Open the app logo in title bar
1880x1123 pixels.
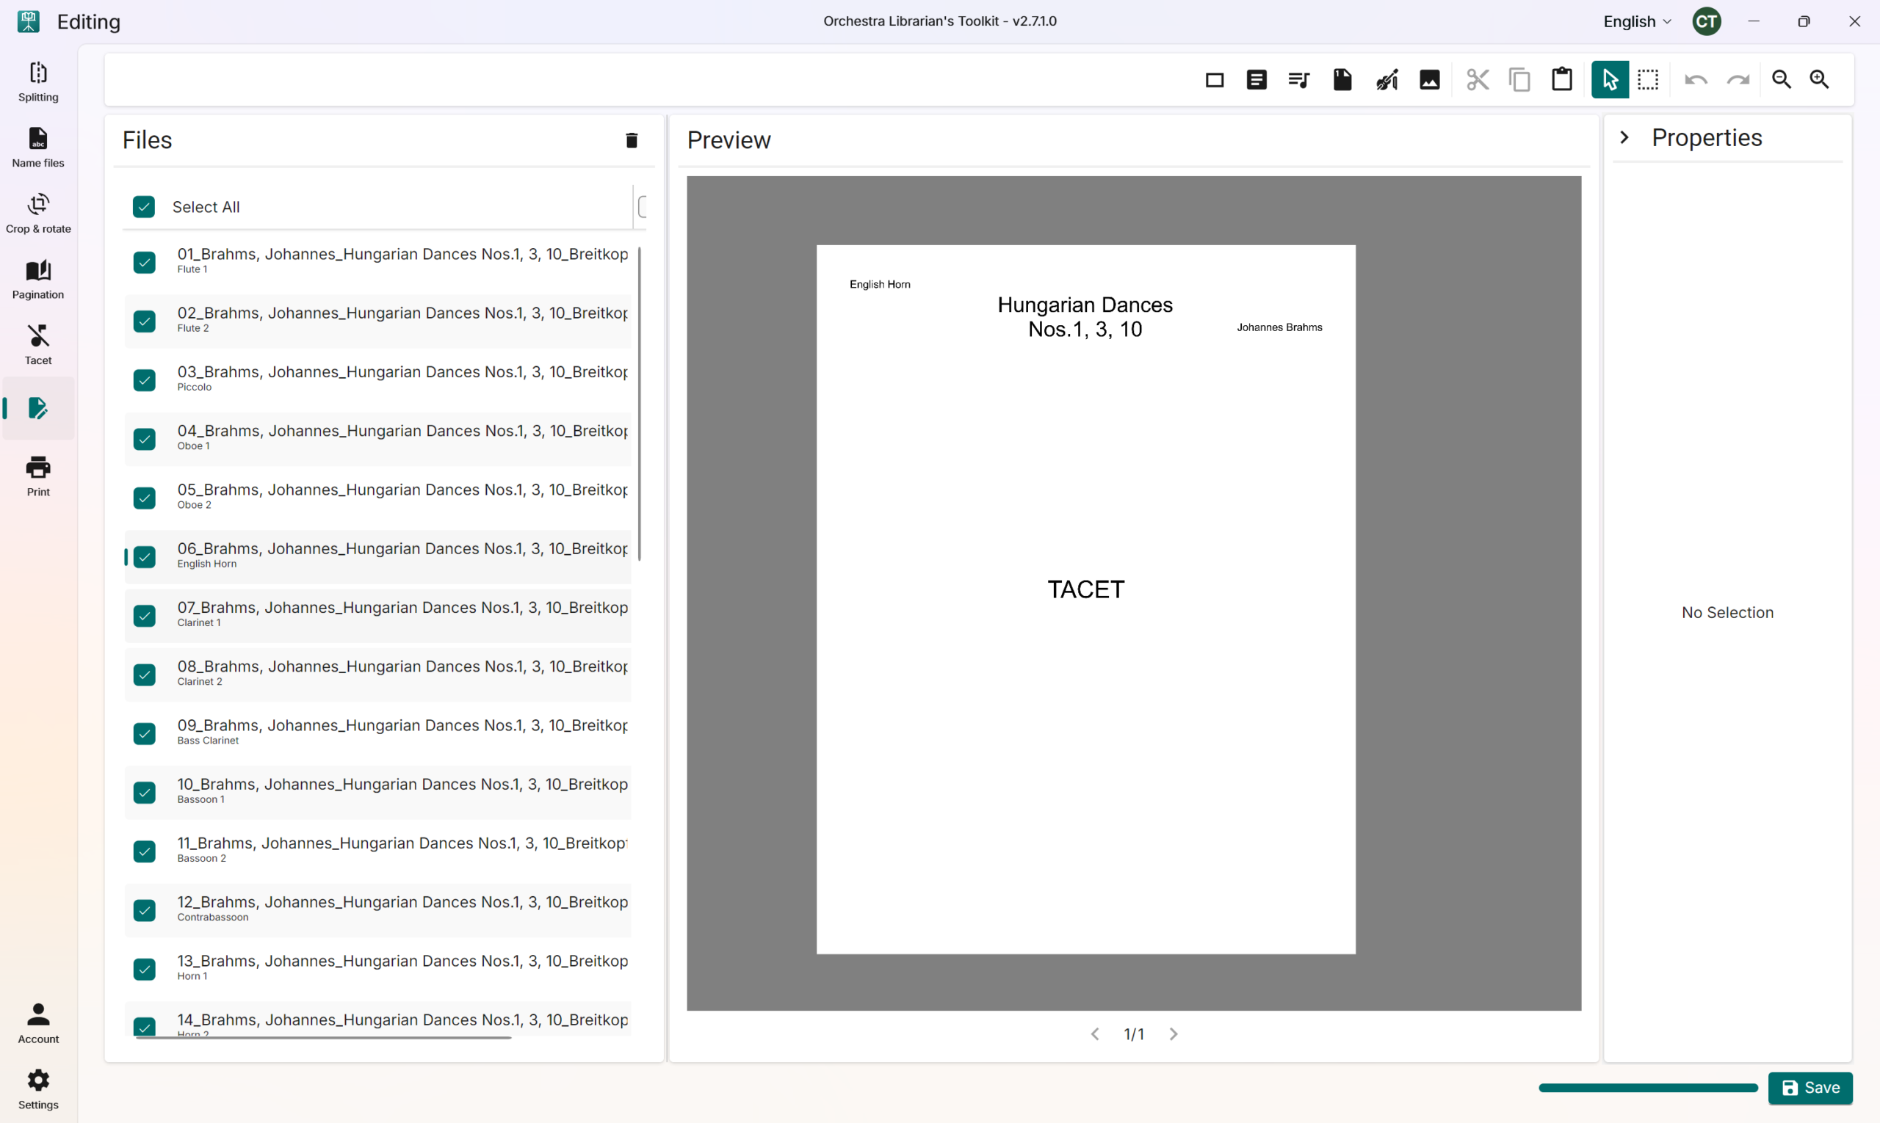29,21
